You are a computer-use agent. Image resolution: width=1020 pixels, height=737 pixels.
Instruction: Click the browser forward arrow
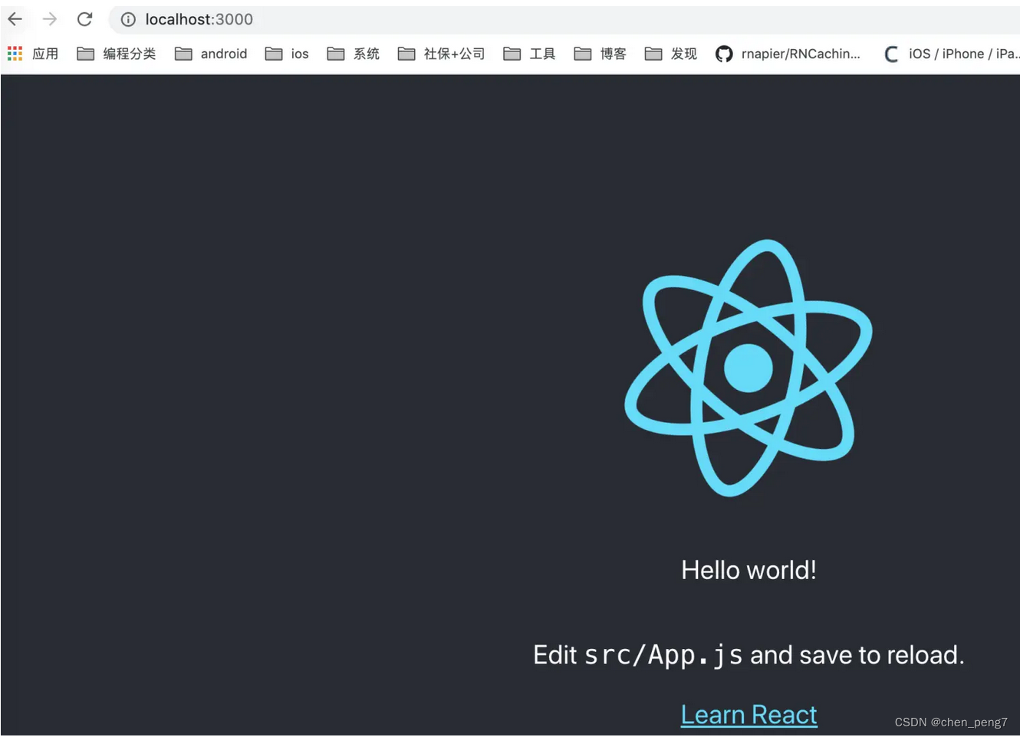(x=50, y=19)
